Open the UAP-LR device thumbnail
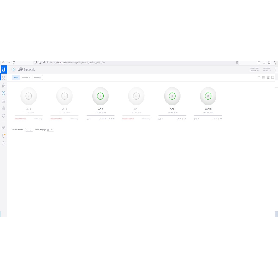 pos(208,96)
